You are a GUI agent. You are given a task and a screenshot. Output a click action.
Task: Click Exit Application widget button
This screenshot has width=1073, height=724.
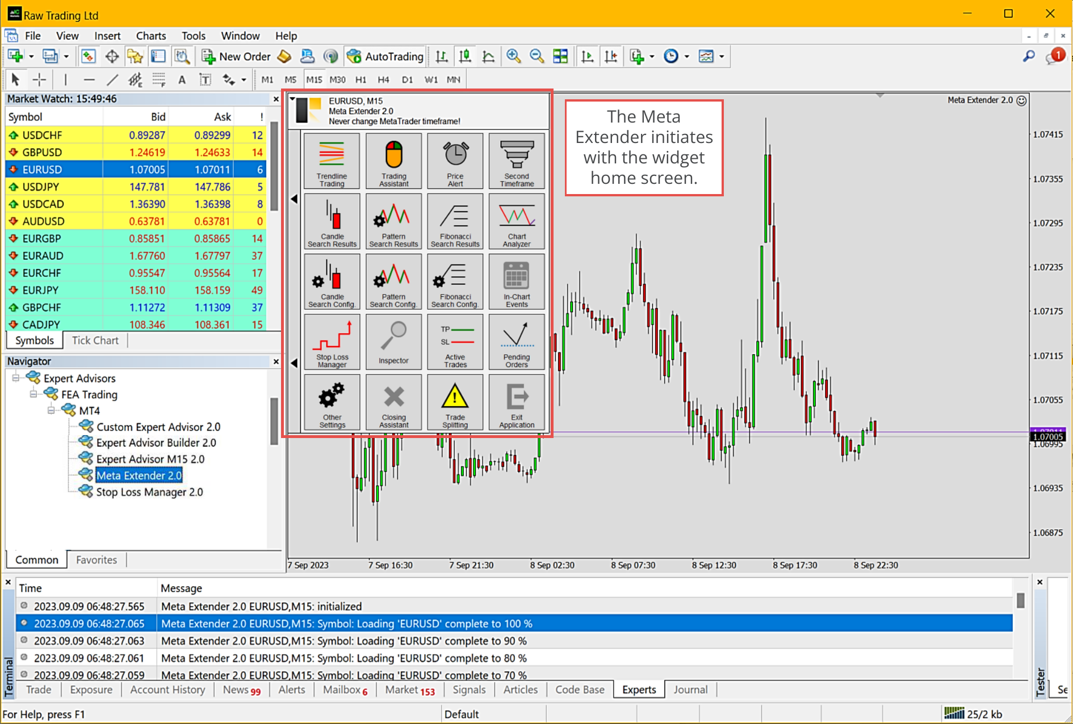517,402
